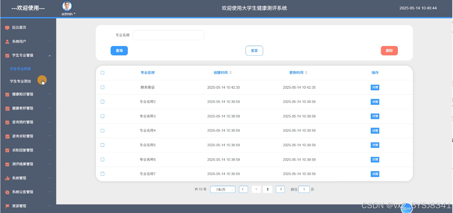This screenshot has height=213, width=453.
Task: Check the box for 商务英语 row
Action: (x=103, y=87)
